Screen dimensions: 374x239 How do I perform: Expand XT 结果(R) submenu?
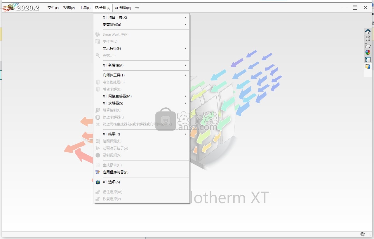tap(141, 134)
